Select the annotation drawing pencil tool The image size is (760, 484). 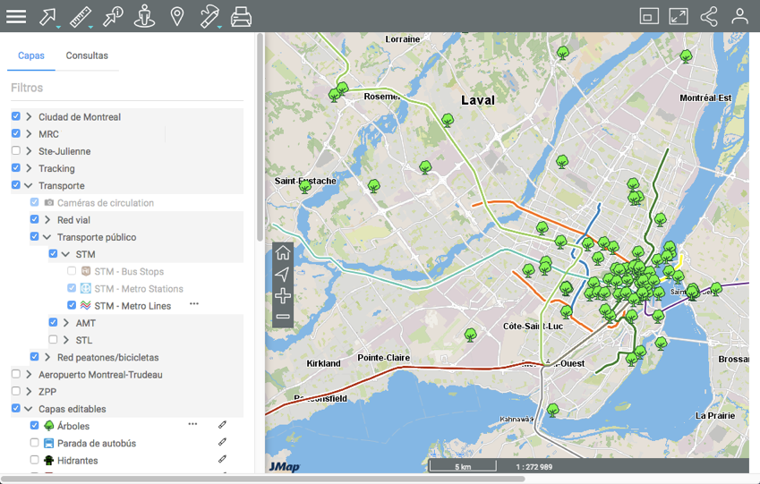pos(209,16)
